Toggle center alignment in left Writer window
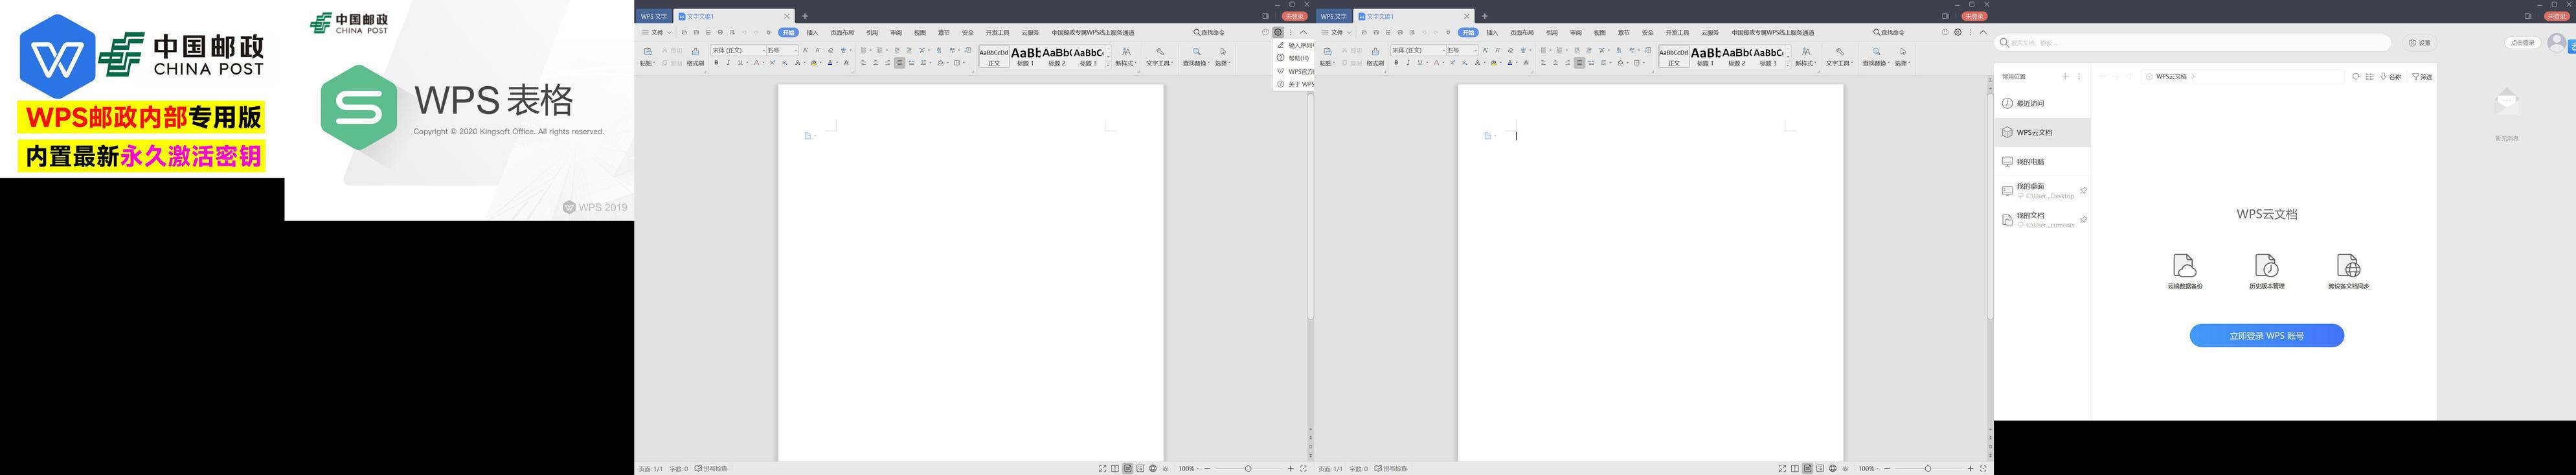This screenshot has height=475, width=2576. click(x=875, y=63)
